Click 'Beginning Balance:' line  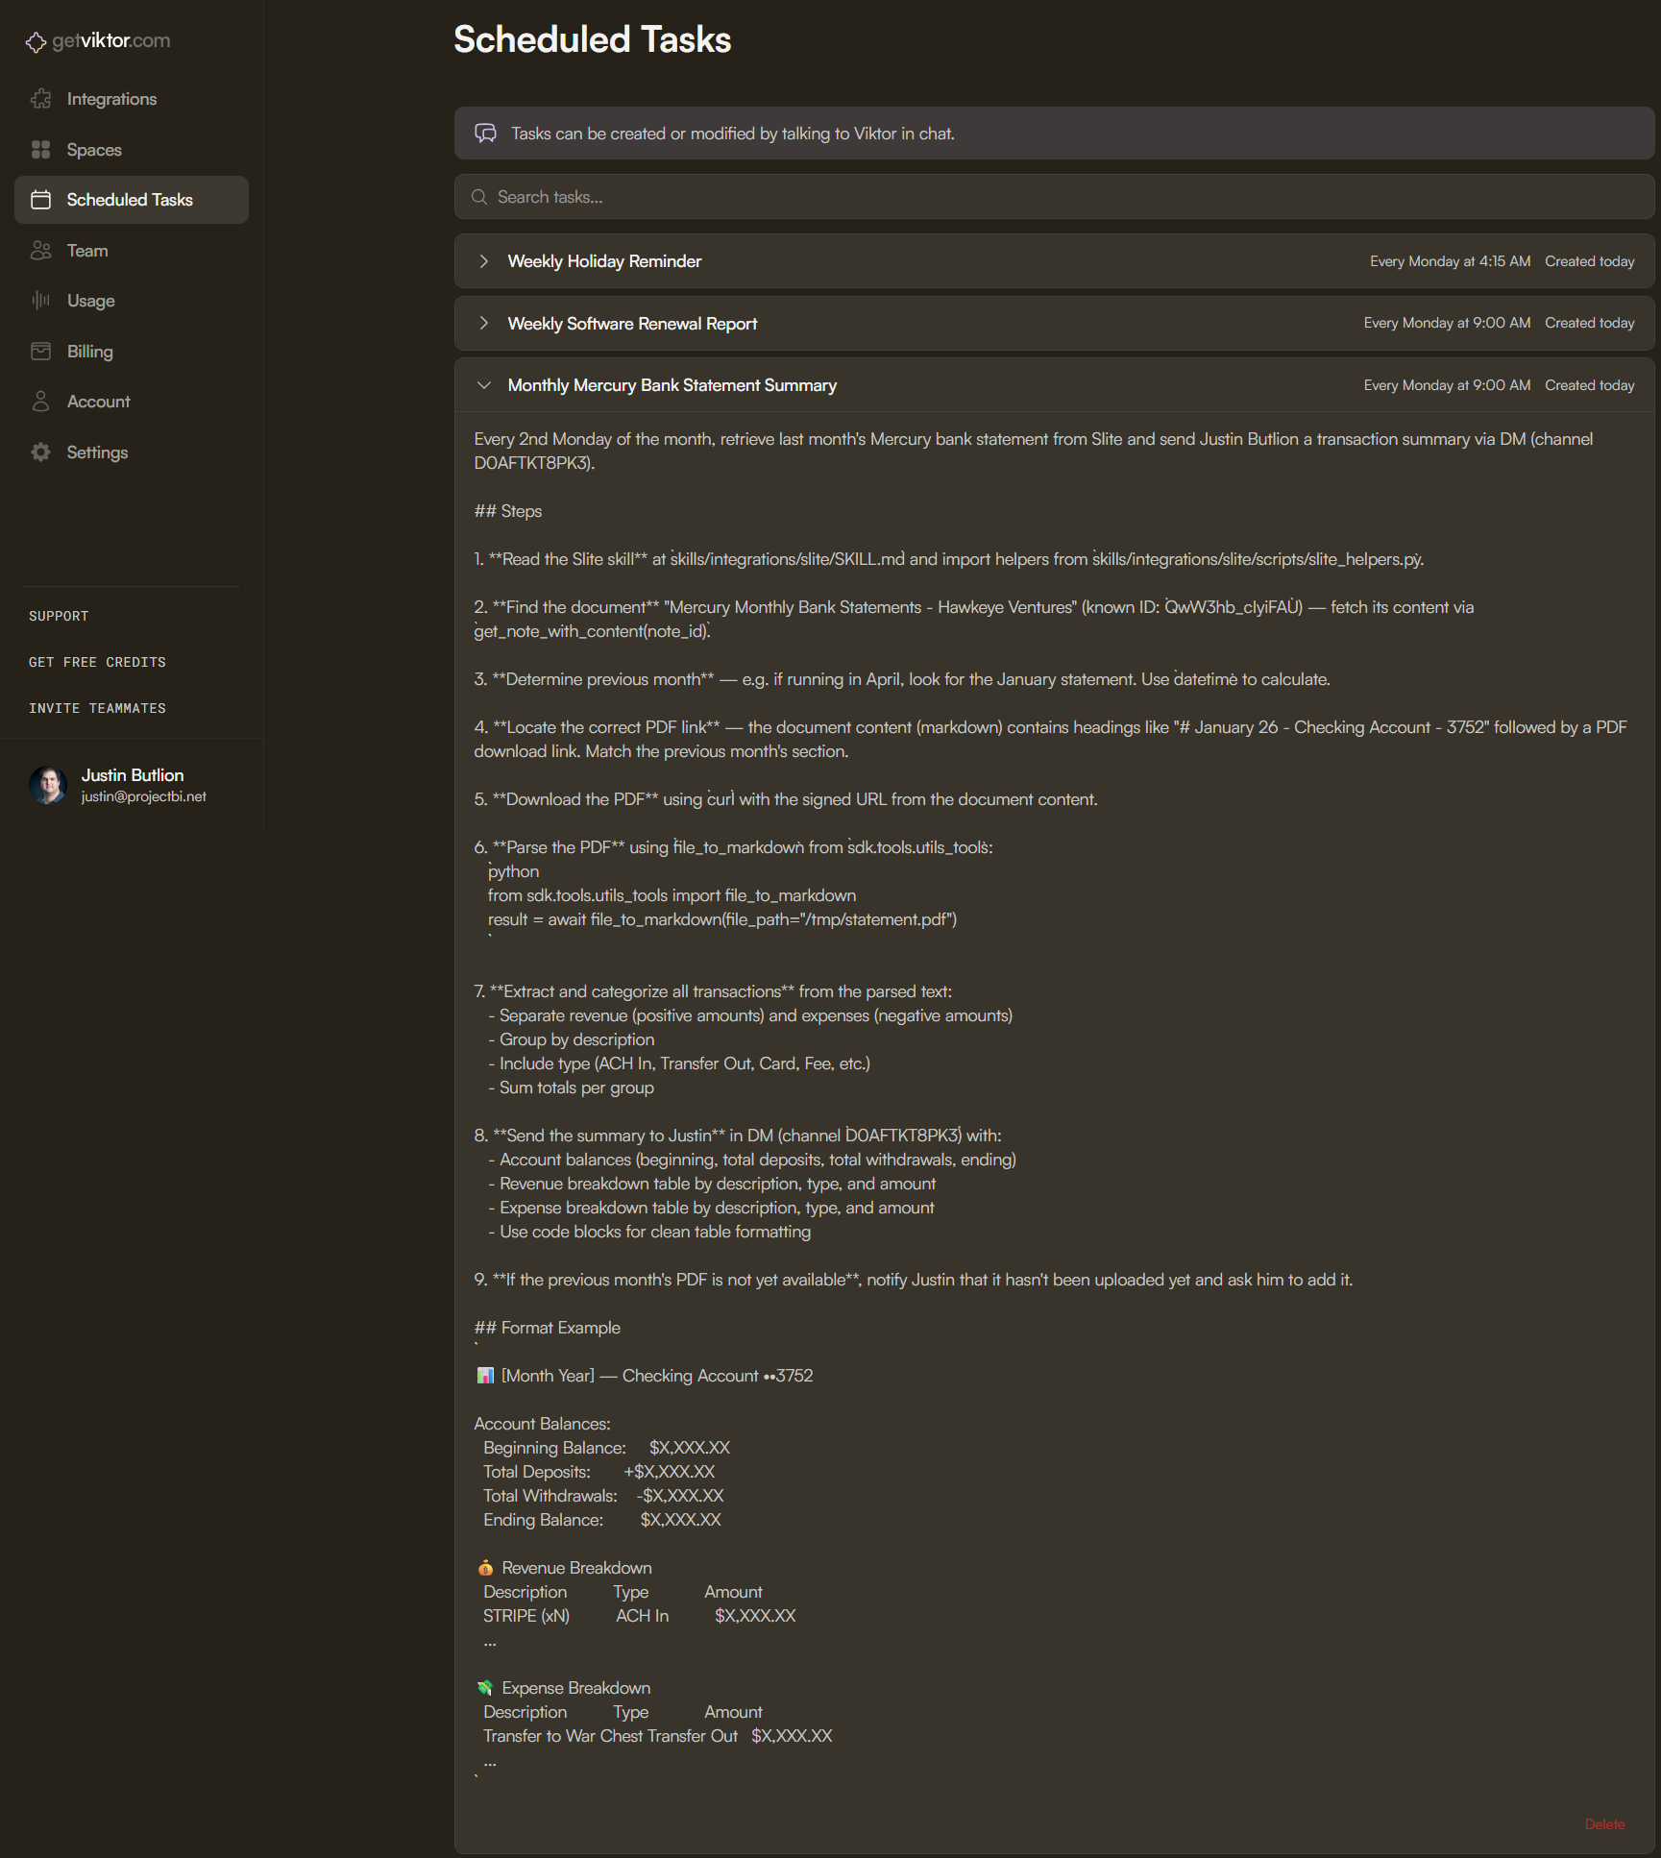pyautogui.click(x=606, y=1448)
